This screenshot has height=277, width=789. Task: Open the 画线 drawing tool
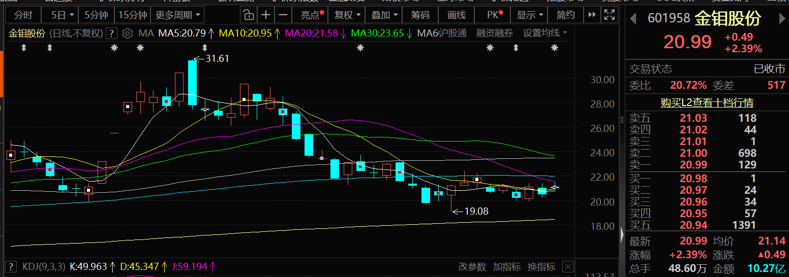pyautogui.click(x=456, y=15)
